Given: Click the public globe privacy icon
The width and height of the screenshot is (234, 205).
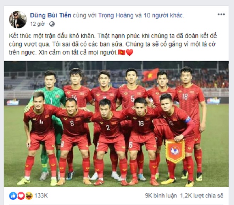Looking at the screenshot, I should (x=52, y=24).
